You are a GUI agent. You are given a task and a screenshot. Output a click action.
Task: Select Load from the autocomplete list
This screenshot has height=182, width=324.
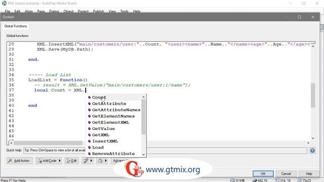98,147
